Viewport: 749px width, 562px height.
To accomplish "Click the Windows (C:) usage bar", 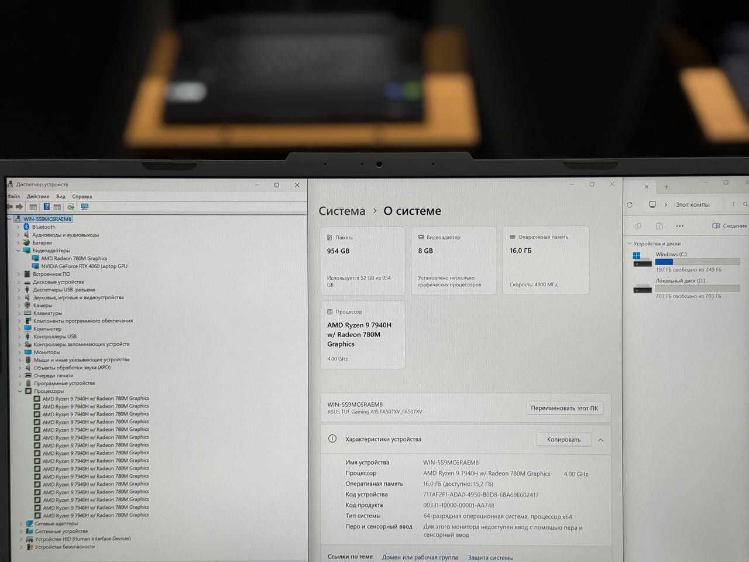I will (x=698, y=262).
